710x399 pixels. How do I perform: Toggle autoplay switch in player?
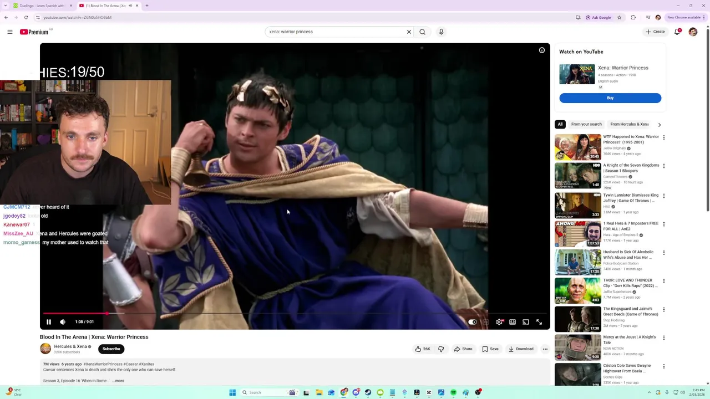(x=472, y=322)
